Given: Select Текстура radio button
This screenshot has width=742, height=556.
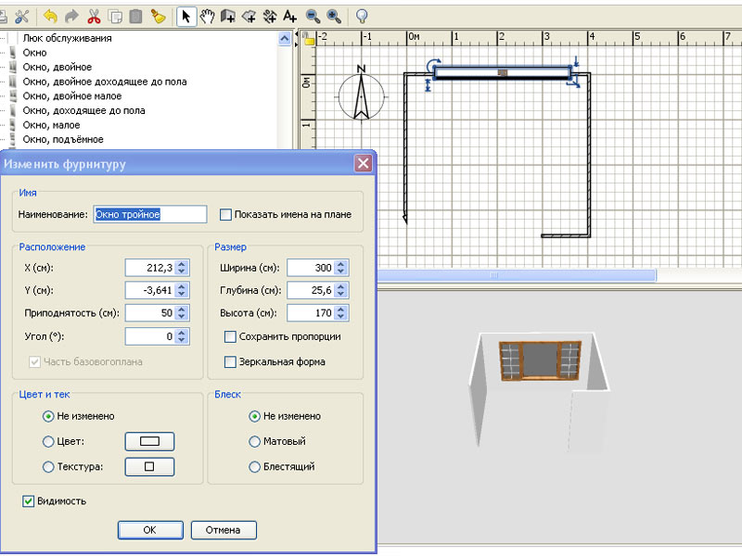Looking at the screenshot, I should pyautogui.click(x=48, y=467).
